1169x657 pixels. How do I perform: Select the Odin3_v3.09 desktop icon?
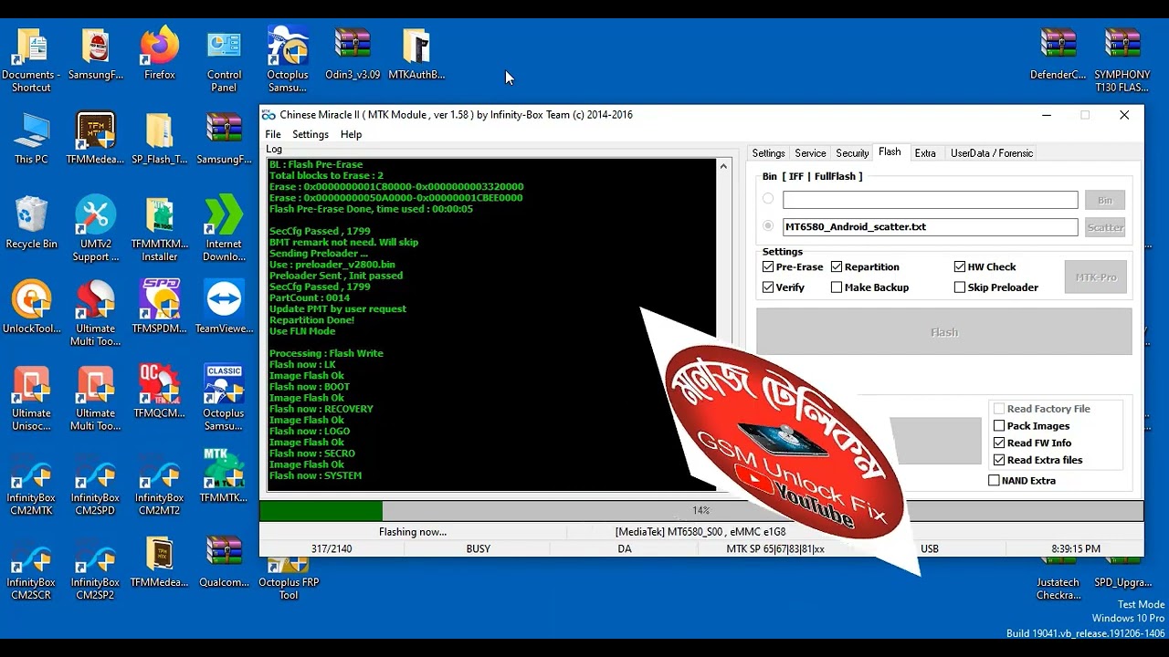pos(353,55)
